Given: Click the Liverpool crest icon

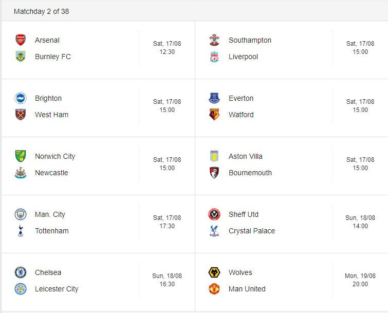Looking at the screenshot, I should (x=214, y=57).
